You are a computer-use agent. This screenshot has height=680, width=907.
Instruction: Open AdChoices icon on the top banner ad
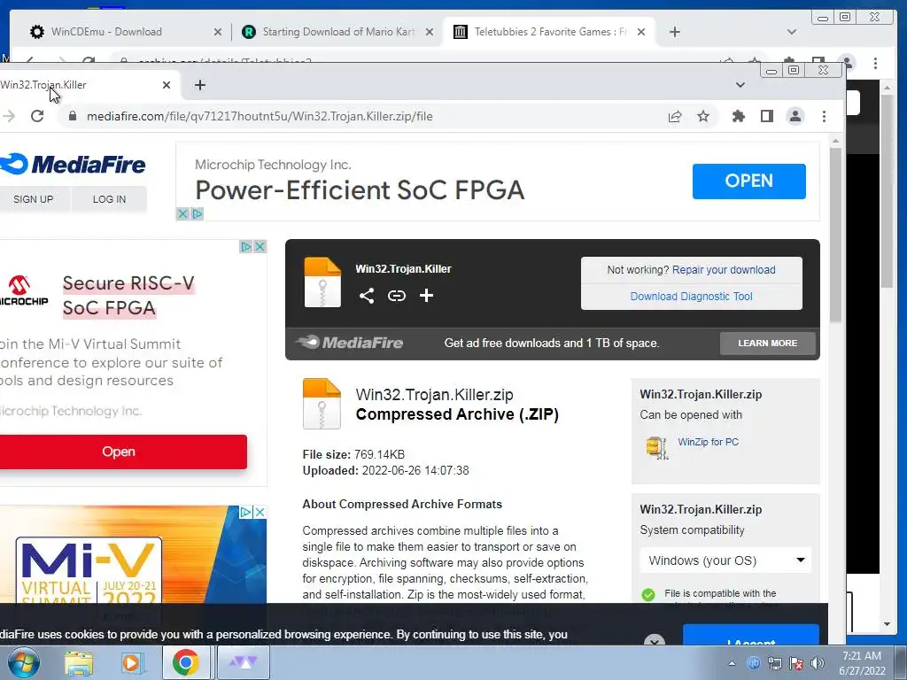(197, 214)
